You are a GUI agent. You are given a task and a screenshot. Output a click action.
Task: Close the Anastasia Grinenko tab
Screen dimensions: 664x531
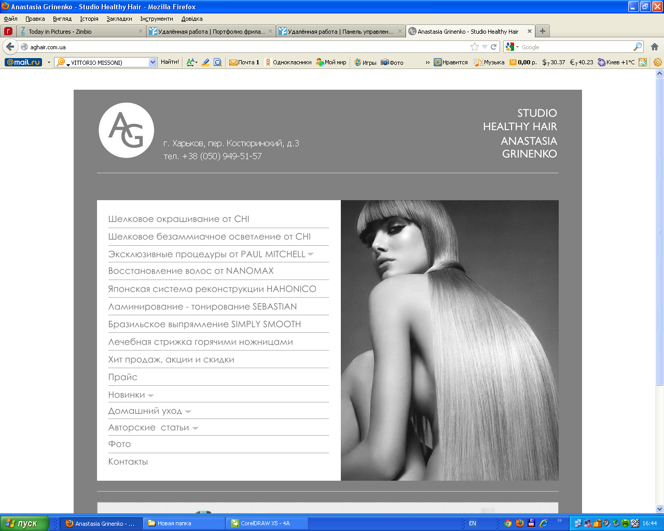pos(529,31)
